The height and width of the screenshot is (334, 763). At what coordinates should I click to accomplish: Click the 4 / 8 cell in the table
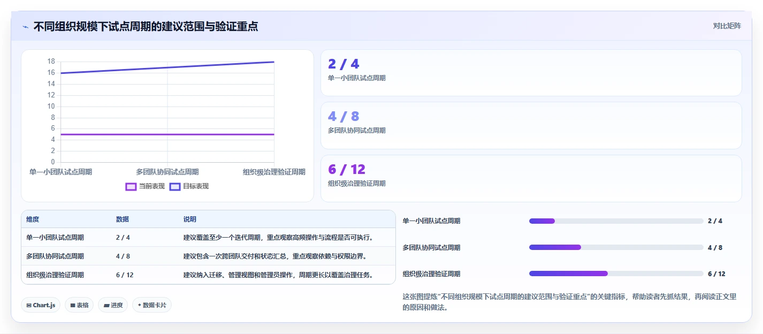(123, 256)
